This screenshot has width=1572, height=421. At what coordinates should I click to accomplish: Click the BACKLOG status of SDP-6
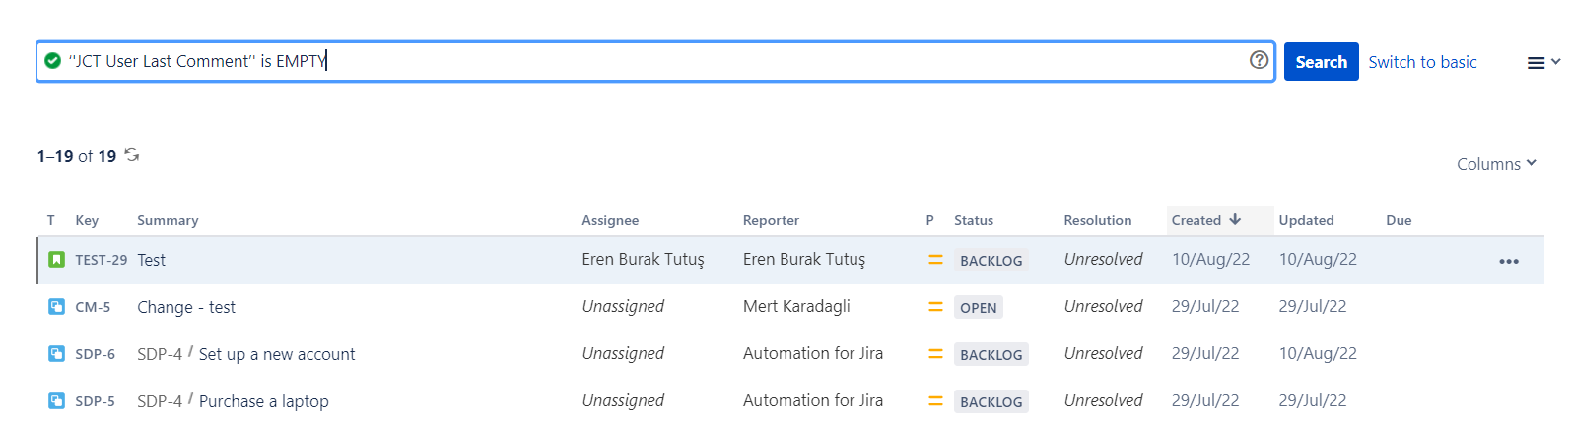click(991, 355)
